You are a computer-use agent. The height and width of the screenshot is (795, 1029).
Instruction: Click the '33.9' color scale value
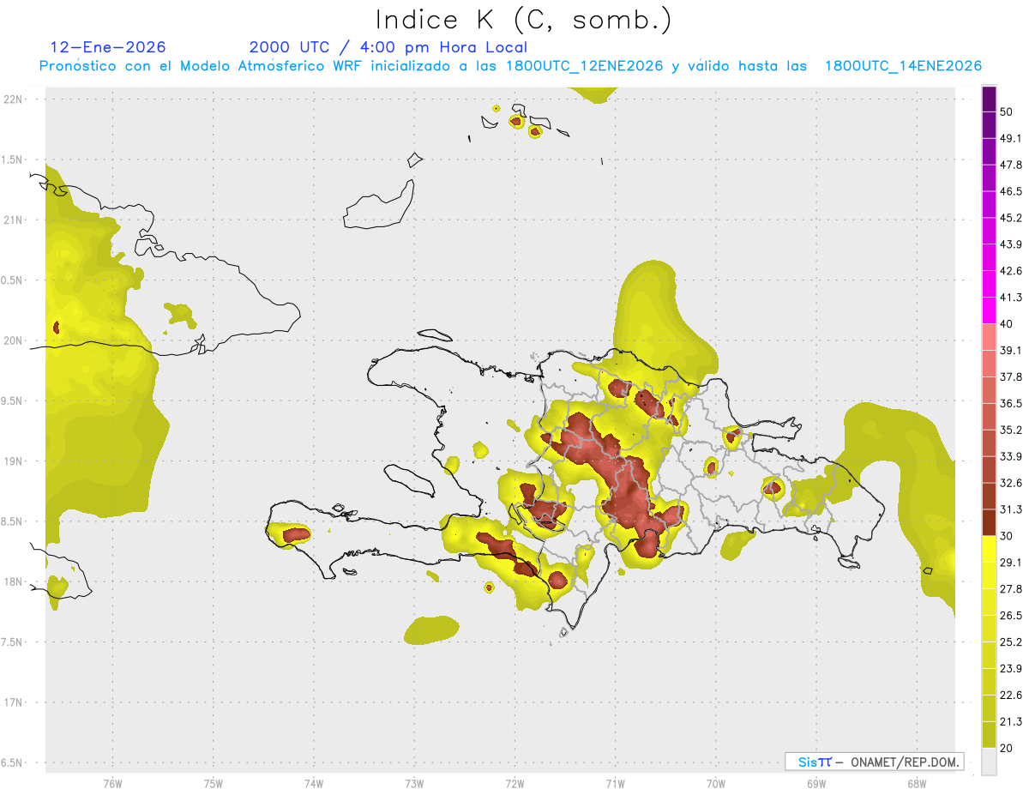(1011, 456)
